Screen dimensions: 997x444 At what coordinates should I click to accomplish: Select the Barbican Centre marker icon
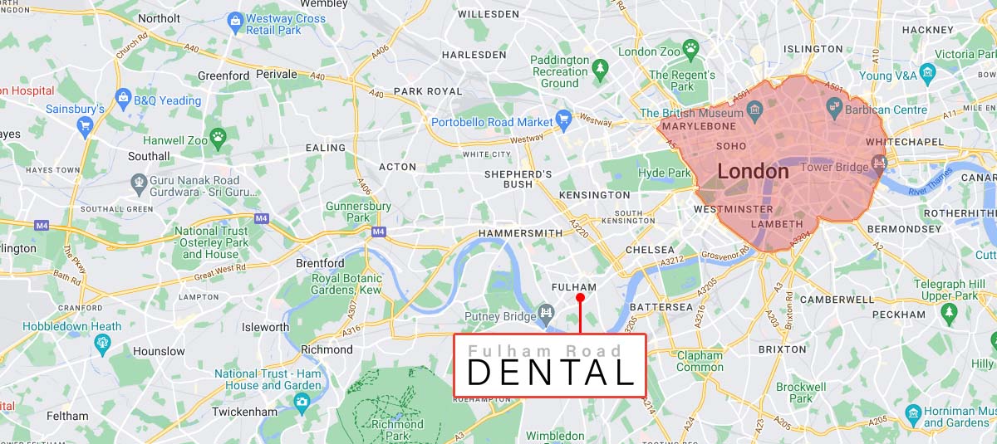pyautogui.click(x=835, y=107)
